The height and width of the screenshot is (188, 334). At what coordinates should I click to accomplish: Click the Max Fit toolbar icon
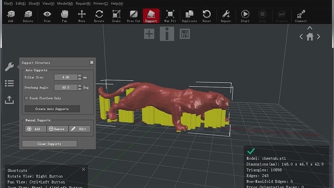coord(170,16)
